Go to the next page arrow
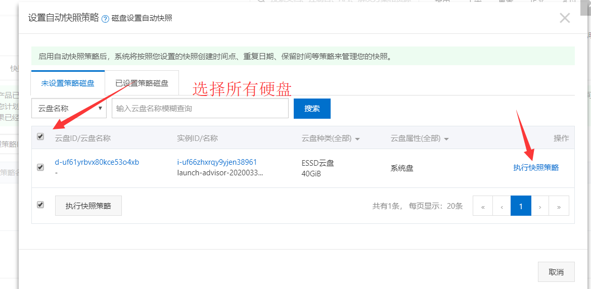The image size is (591, 289). tap(540, 206)
